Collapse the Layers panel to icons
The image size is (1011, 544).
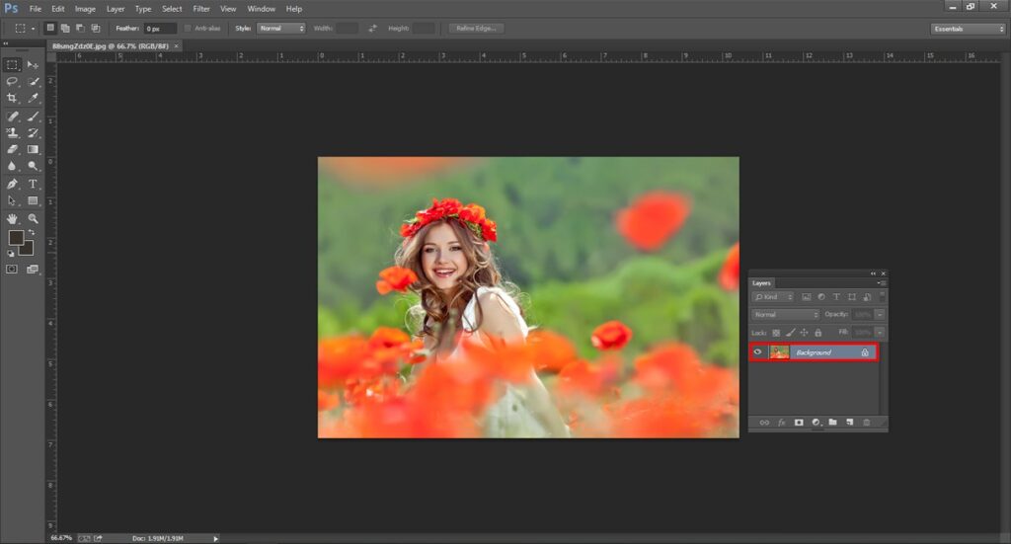click(x=873, y=273)
